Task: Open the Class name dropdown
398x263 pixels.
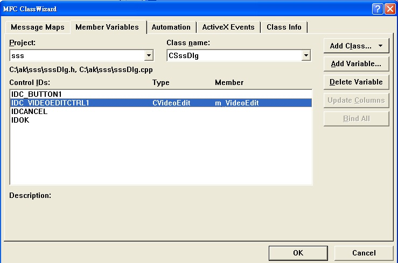Action: (306, 55)
